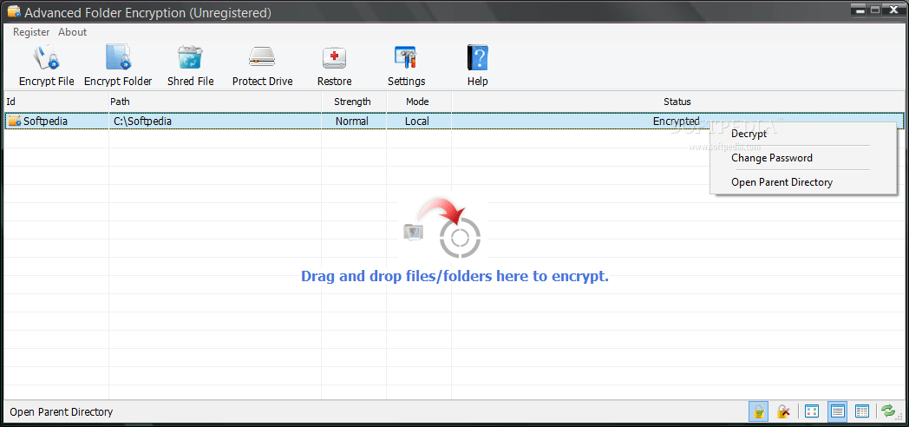
Task: Open the Register menu
Action: [x=31, y=32]
